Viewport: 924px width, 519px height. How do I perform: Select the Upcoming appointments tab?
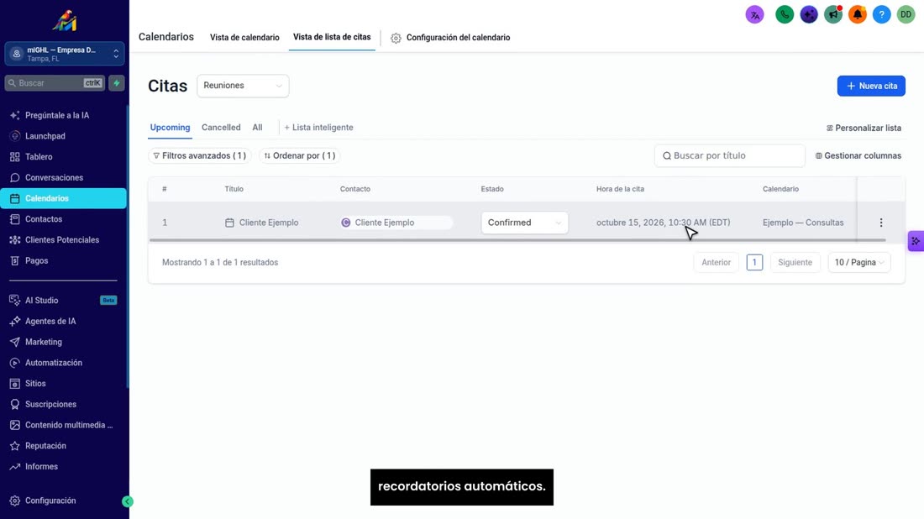point(170,128)
